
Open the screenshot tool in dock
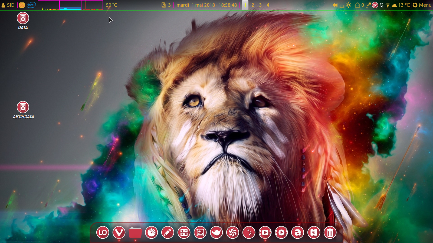point(200,232)
